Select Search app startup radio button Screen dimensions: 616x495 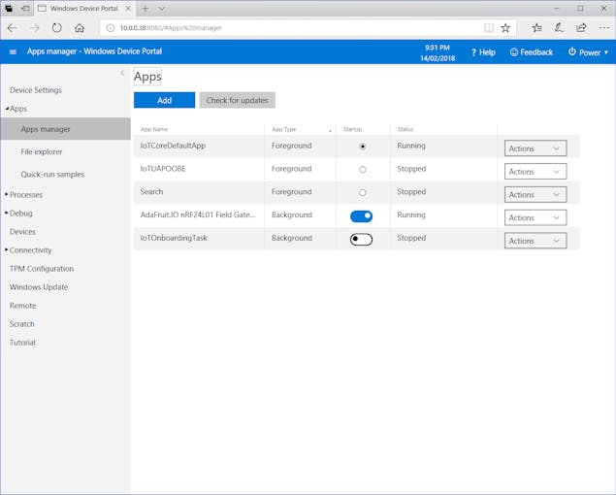click(x=363, y=192)
